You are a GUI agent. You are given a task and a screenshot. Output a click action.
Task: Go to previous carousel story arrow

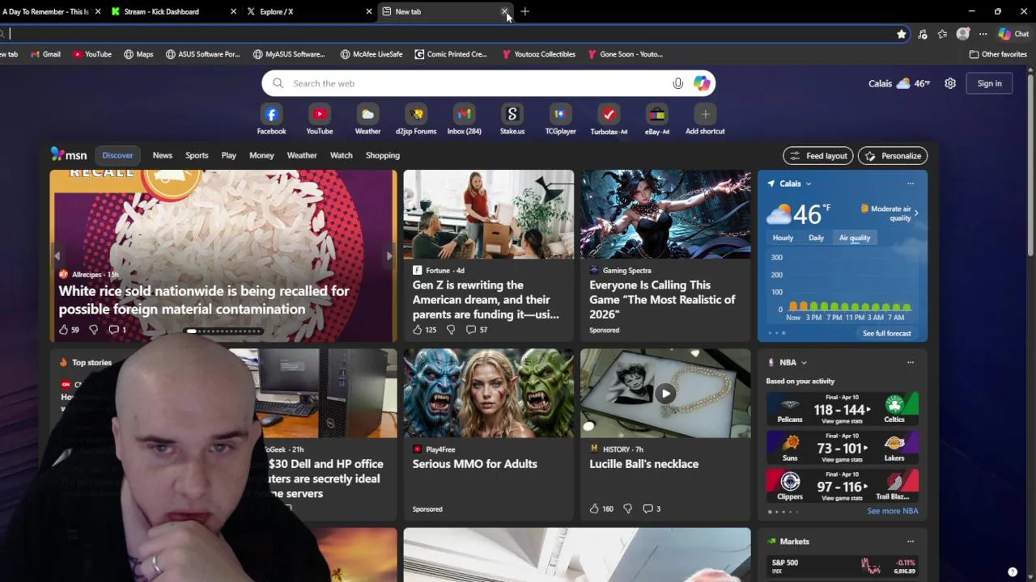pos(57,256)
